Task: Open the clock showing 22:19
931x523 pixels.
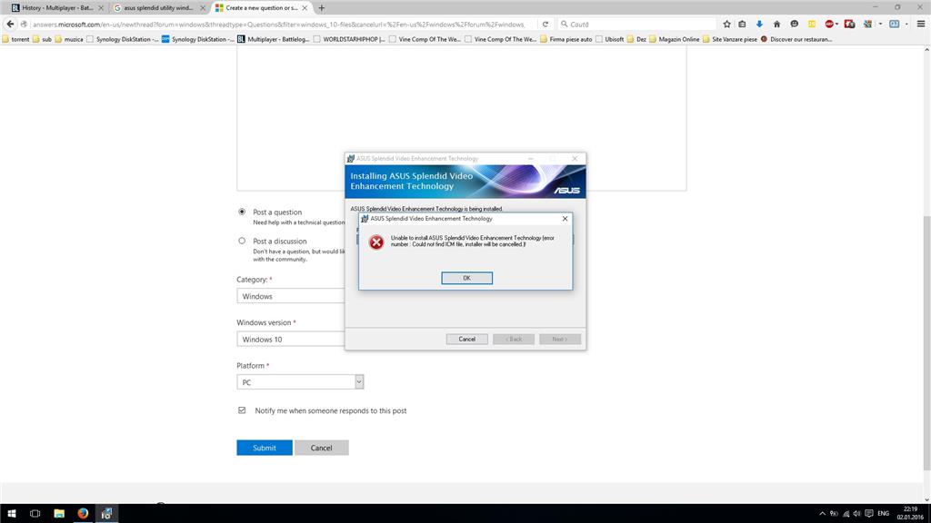Action: click(909, 514)
